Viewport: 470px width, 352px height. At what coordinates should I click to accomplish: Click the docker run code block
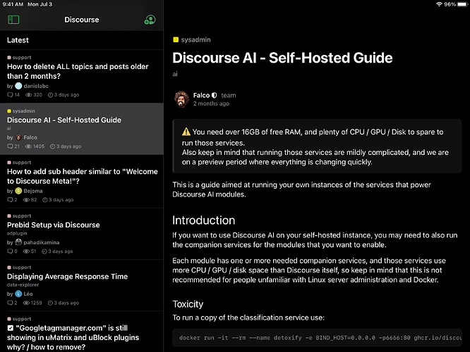click(x=317, y=338)
